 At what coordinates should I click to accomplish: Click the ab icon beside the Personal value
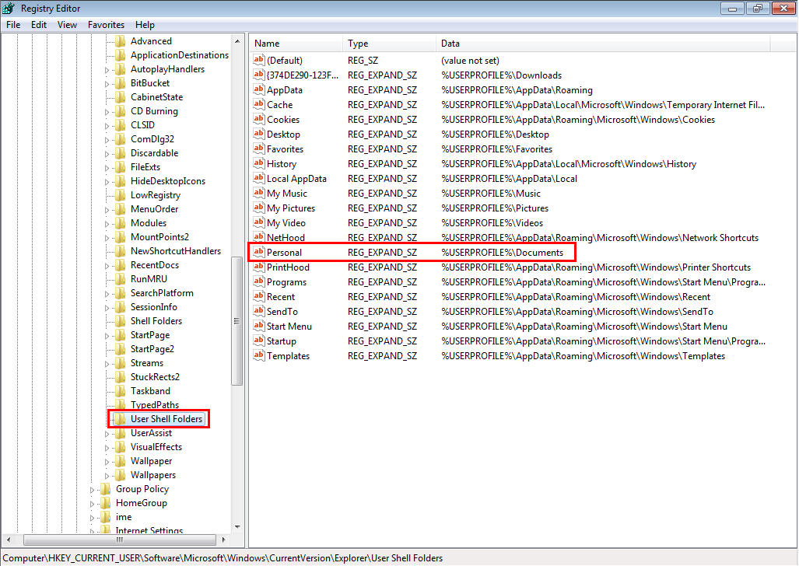(x=258, y=252)
